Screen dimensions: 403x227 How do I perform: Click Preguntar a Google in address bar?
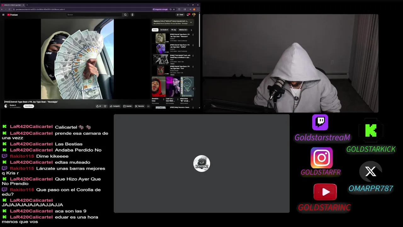160,9
